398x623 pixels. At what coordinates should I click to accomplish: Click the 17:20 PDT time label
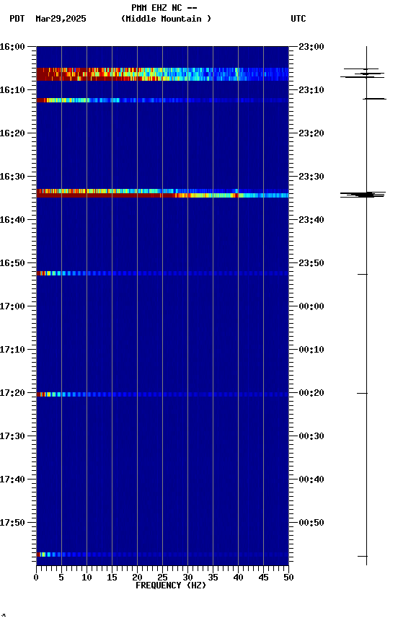click(12, 393)
